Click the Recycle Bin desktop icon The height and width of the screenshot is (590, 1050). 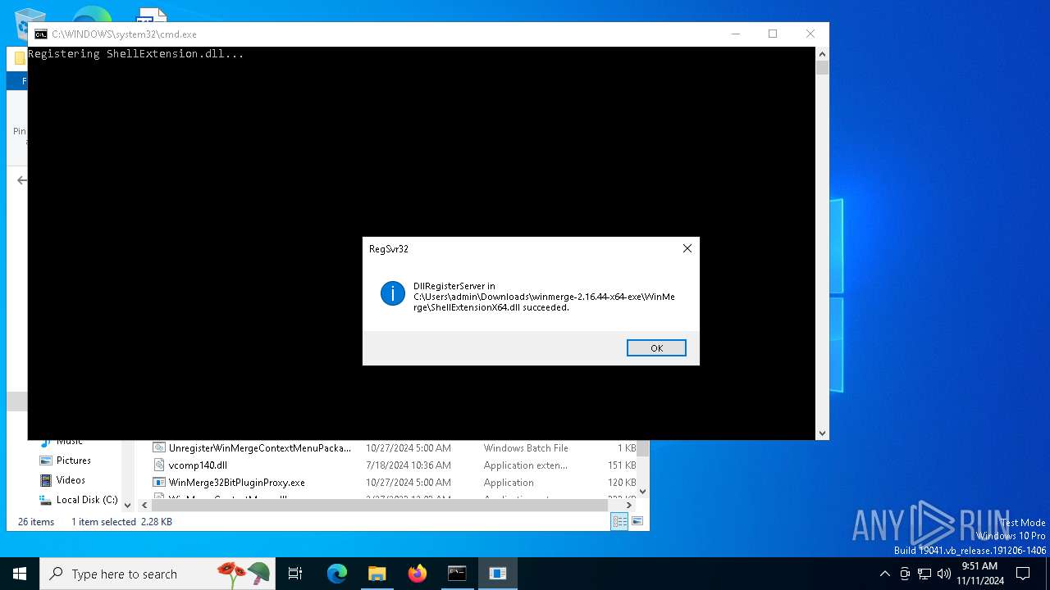tap(30, 23)
